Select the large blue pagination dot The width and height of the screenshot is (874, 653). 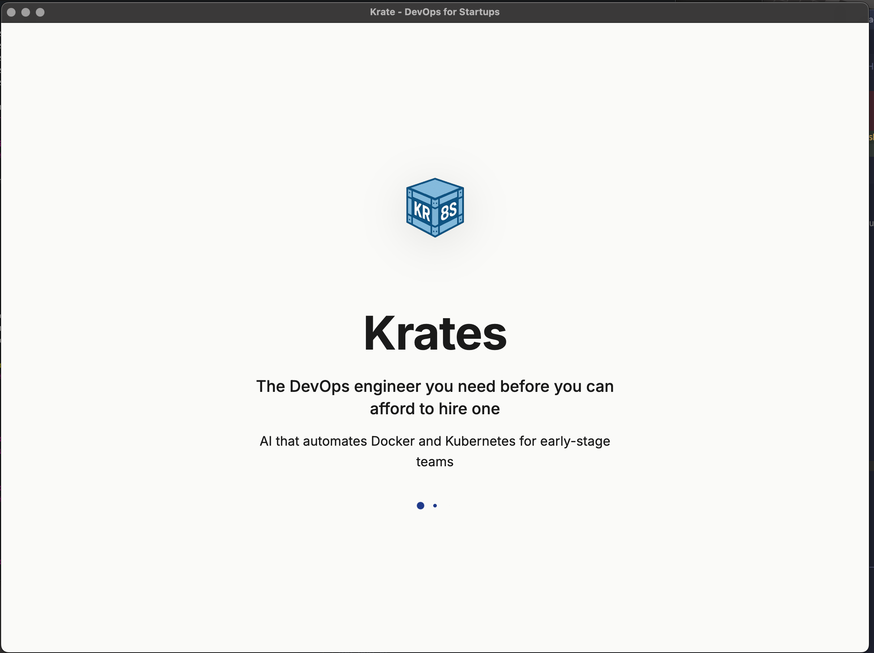(x=421, y=505)
